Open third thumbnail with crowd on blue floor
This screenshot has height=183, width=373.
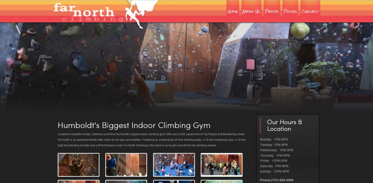[174, 165]
